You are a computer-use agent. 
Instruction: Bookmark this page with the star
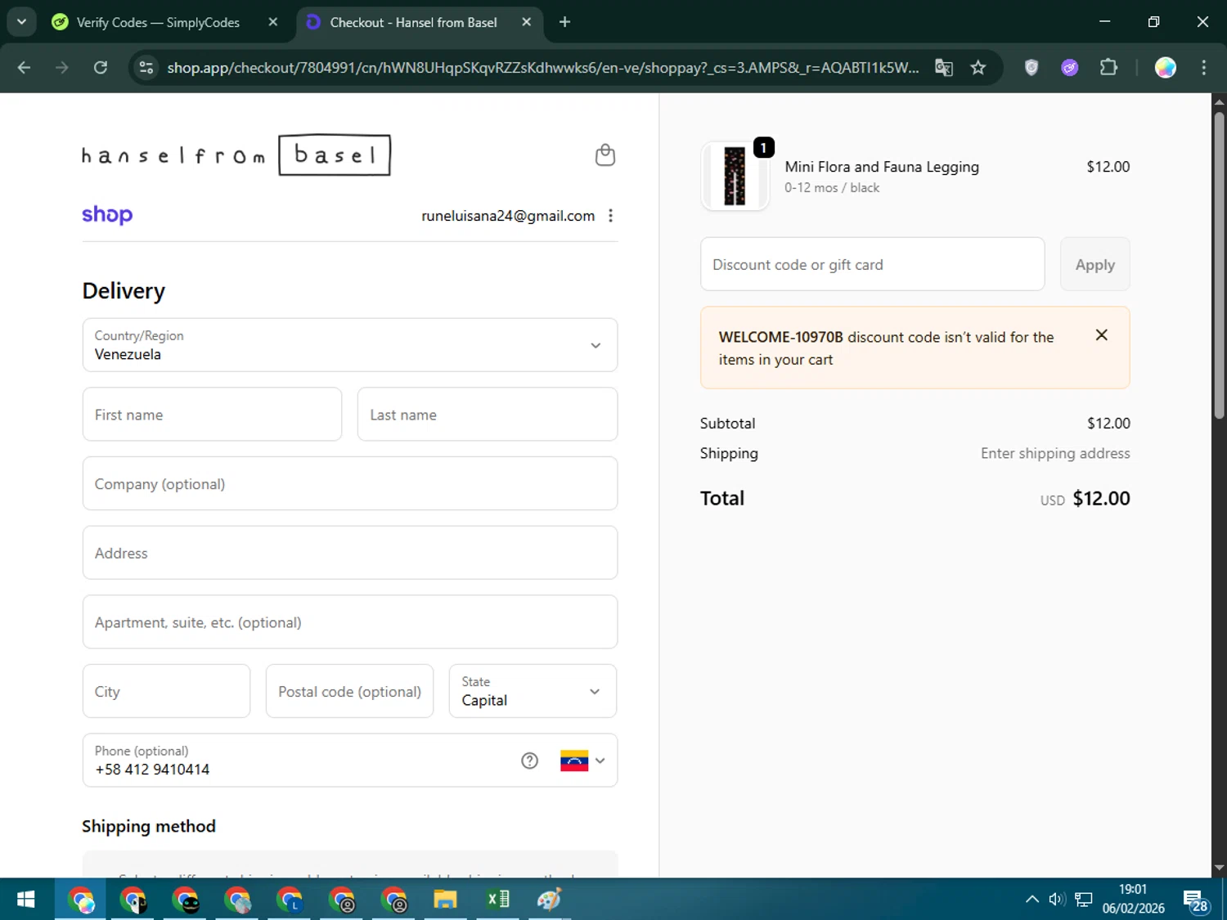point(978,67)
